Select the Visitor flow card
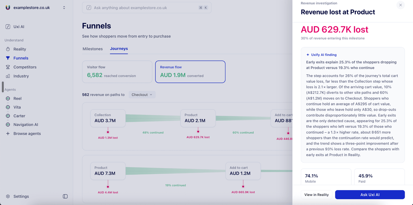The image size is (413, 205). point(117,72)
